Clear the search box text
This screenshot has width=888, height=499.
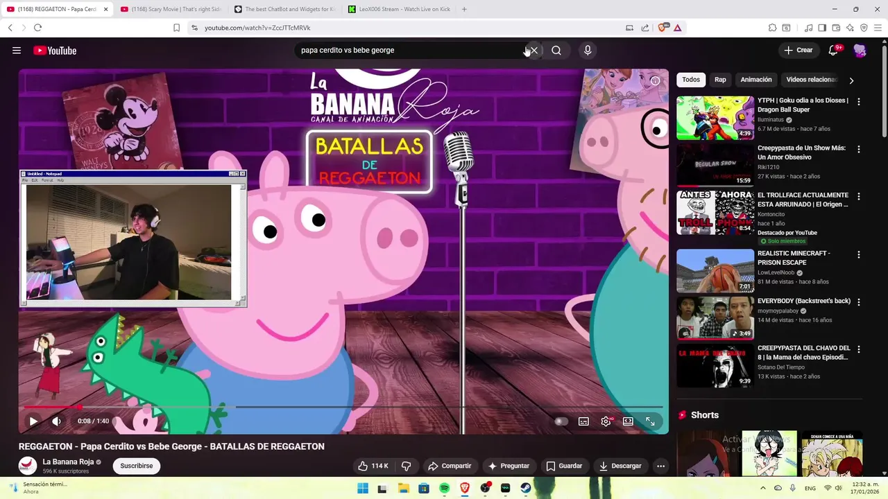click(x=533, y=50)
